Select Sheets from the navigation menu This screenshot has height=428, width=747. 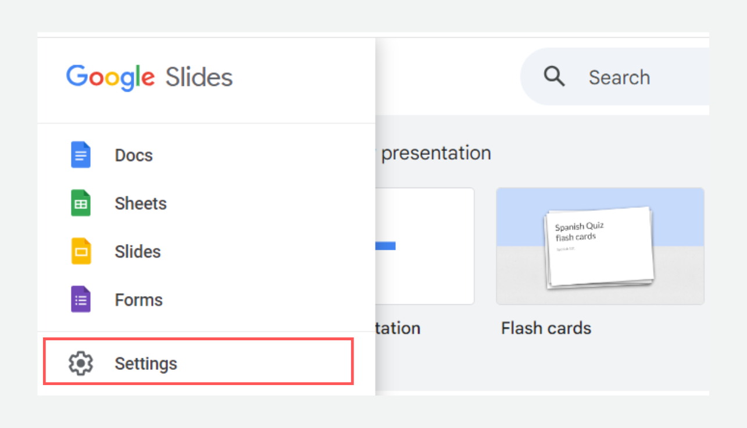click(140, 203)
